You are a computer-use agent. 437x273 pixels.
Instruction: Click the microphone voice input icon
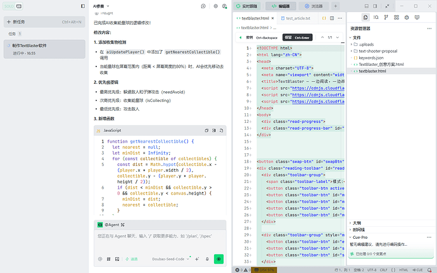point(207,259)
